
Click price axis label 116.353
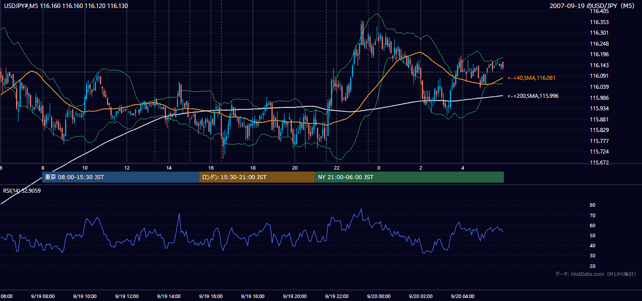(599, 22)
